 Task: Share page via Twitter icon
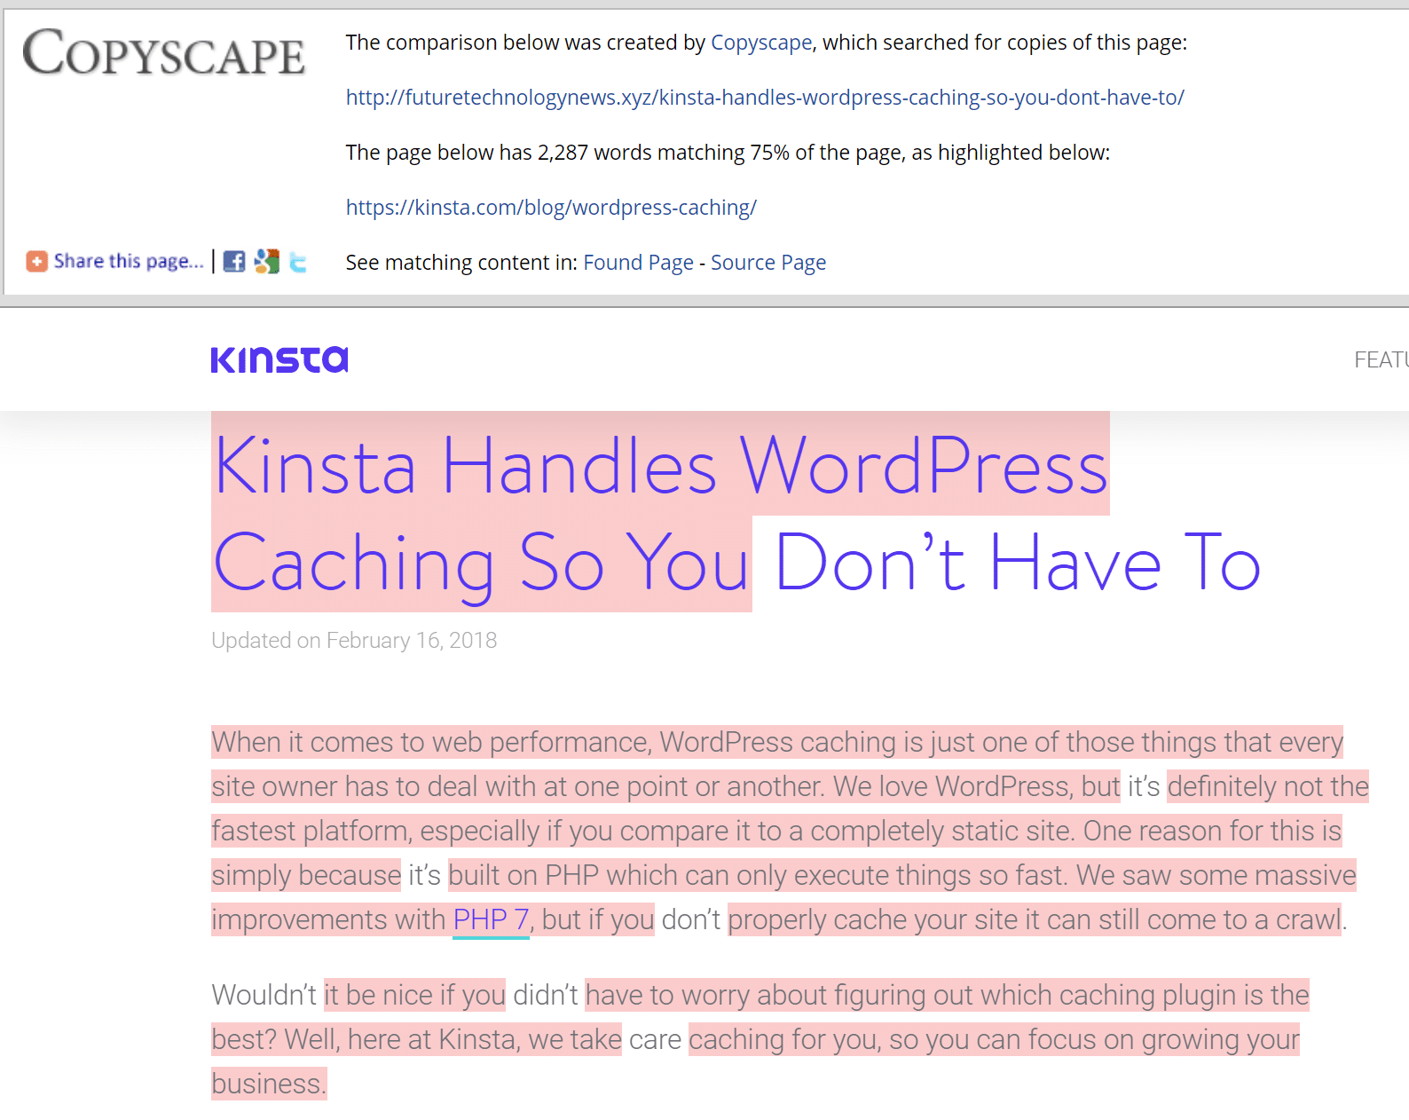click(x=298, y=262)
